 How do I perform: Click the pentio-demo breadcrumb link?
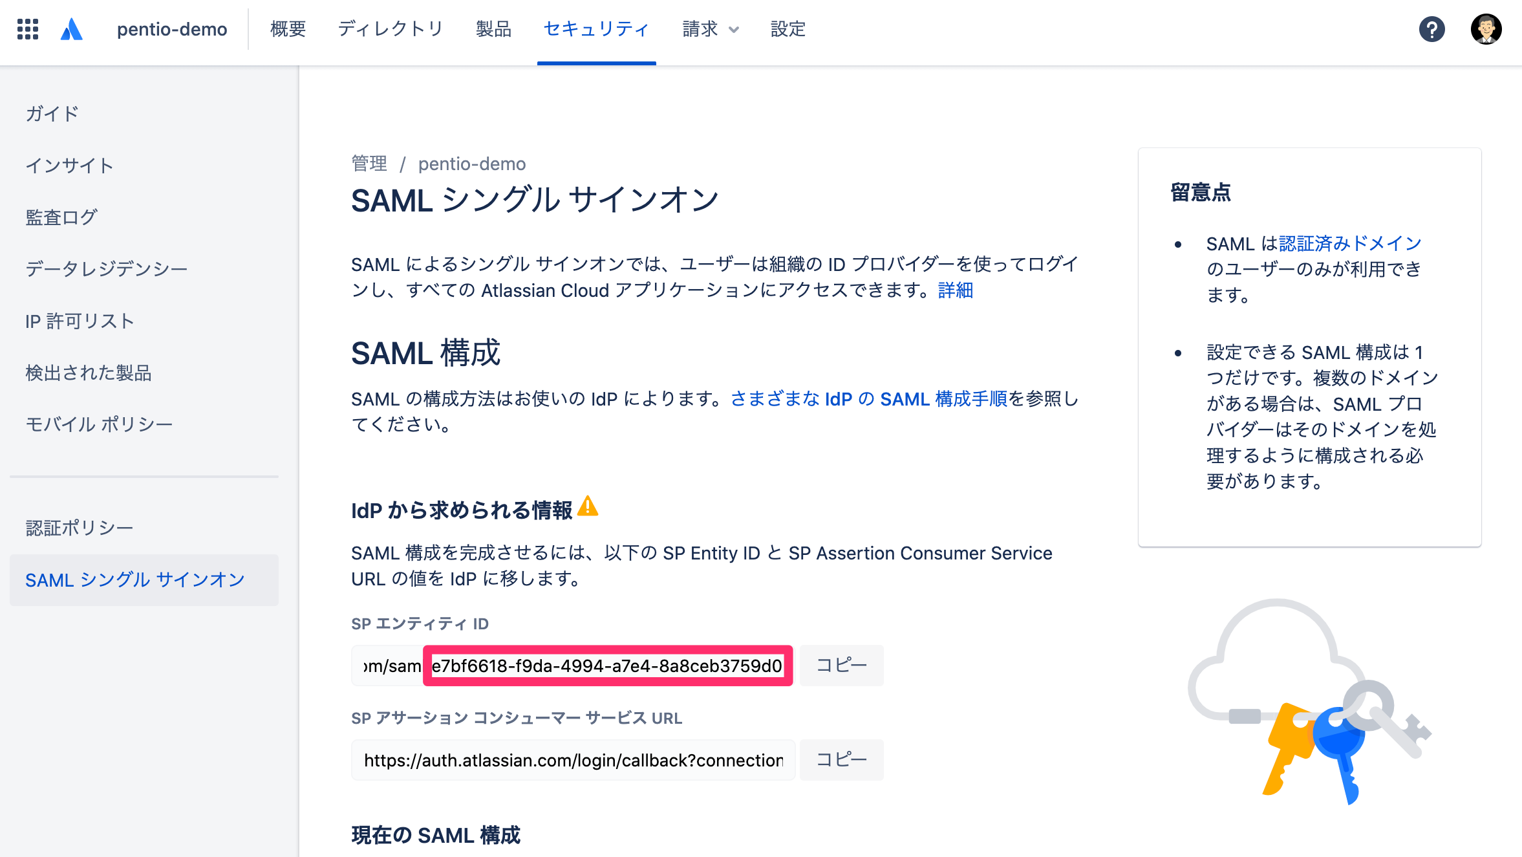click(472, 164)
